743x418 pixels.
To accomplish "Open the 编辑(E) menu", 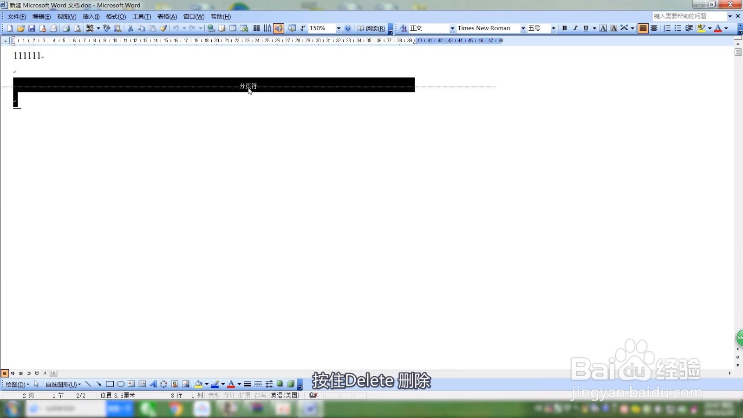I will [41, 17].
